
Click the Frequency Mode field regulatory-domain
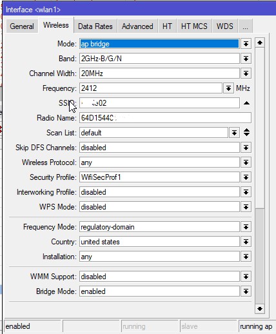[159, 227]
